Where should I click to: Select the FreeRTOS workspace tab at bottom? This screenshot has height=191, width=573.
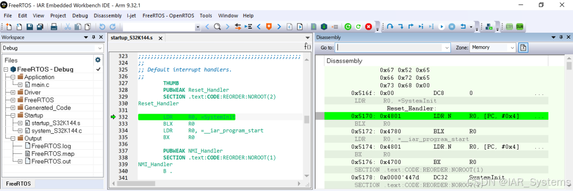coord(18,184)
